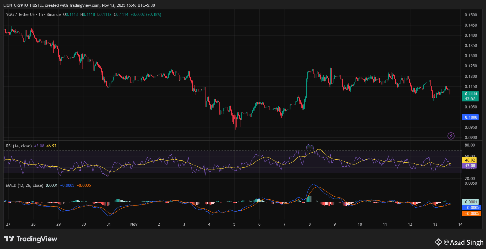Select the MACD (12, 26, close) legend
The width and height of the screenshot is (486, 249).
(x=25, y=185)
